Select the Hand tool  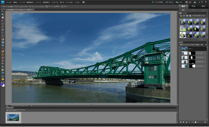(x=3, y=17)
